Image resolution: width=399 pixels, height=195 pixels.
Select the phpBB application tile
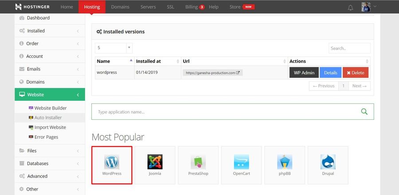coord(285,165)
